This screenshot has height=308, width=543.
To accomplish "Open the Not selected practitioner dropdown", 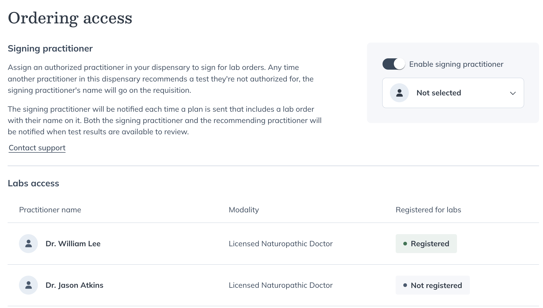I will coord(453,93).
